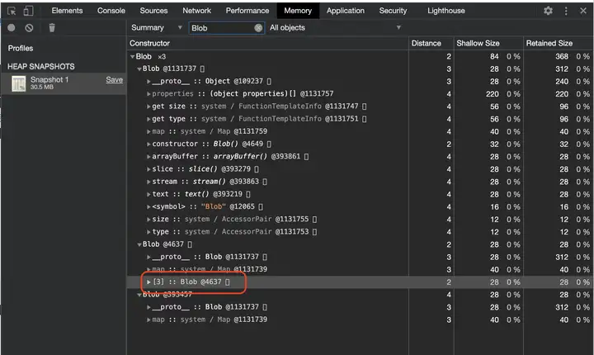Collapse the Blob @4637 node
The height and width of the screenshot is (355, 594).
tap(139, 244)
